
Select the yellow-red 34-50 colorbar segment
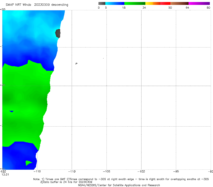tap(158, 3)
